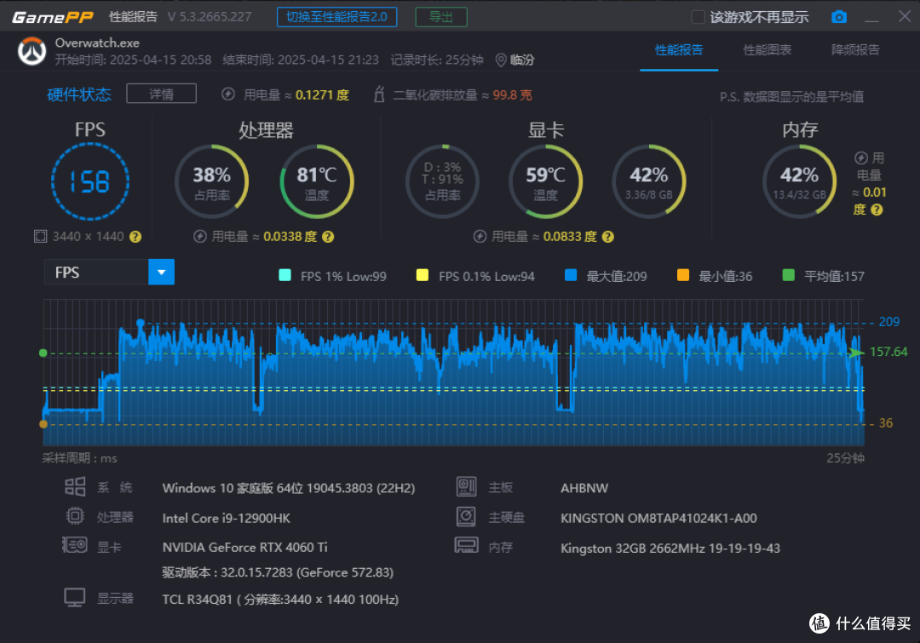Click motherboard name AHBNW
Screen dimensions: 920x643
(584, 488)
